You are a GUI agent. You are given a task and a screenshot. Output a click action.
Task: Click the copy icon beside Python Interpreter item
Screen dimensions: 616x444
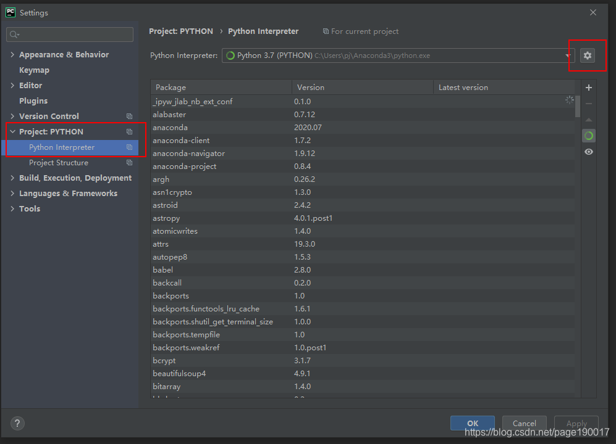tap(129, 147)
